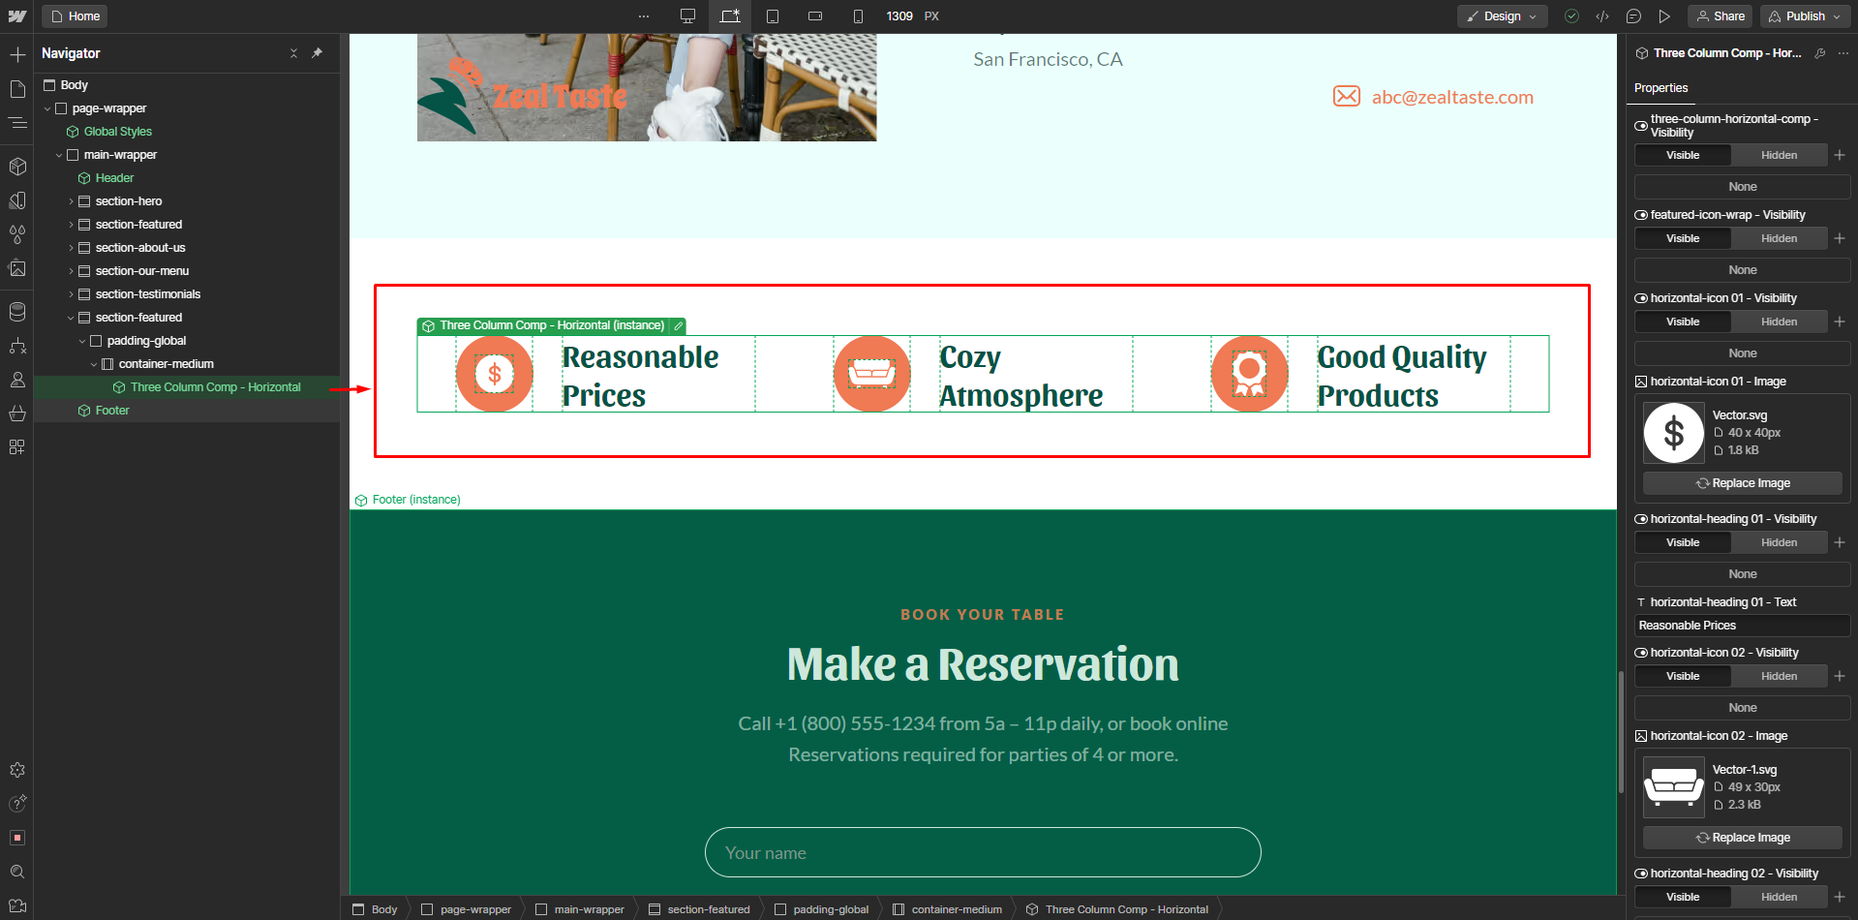Viewport: 1858px width, 920px height.
Task: Keep horizontal-heading 02 set to Visible
Action: point(1682,897)
